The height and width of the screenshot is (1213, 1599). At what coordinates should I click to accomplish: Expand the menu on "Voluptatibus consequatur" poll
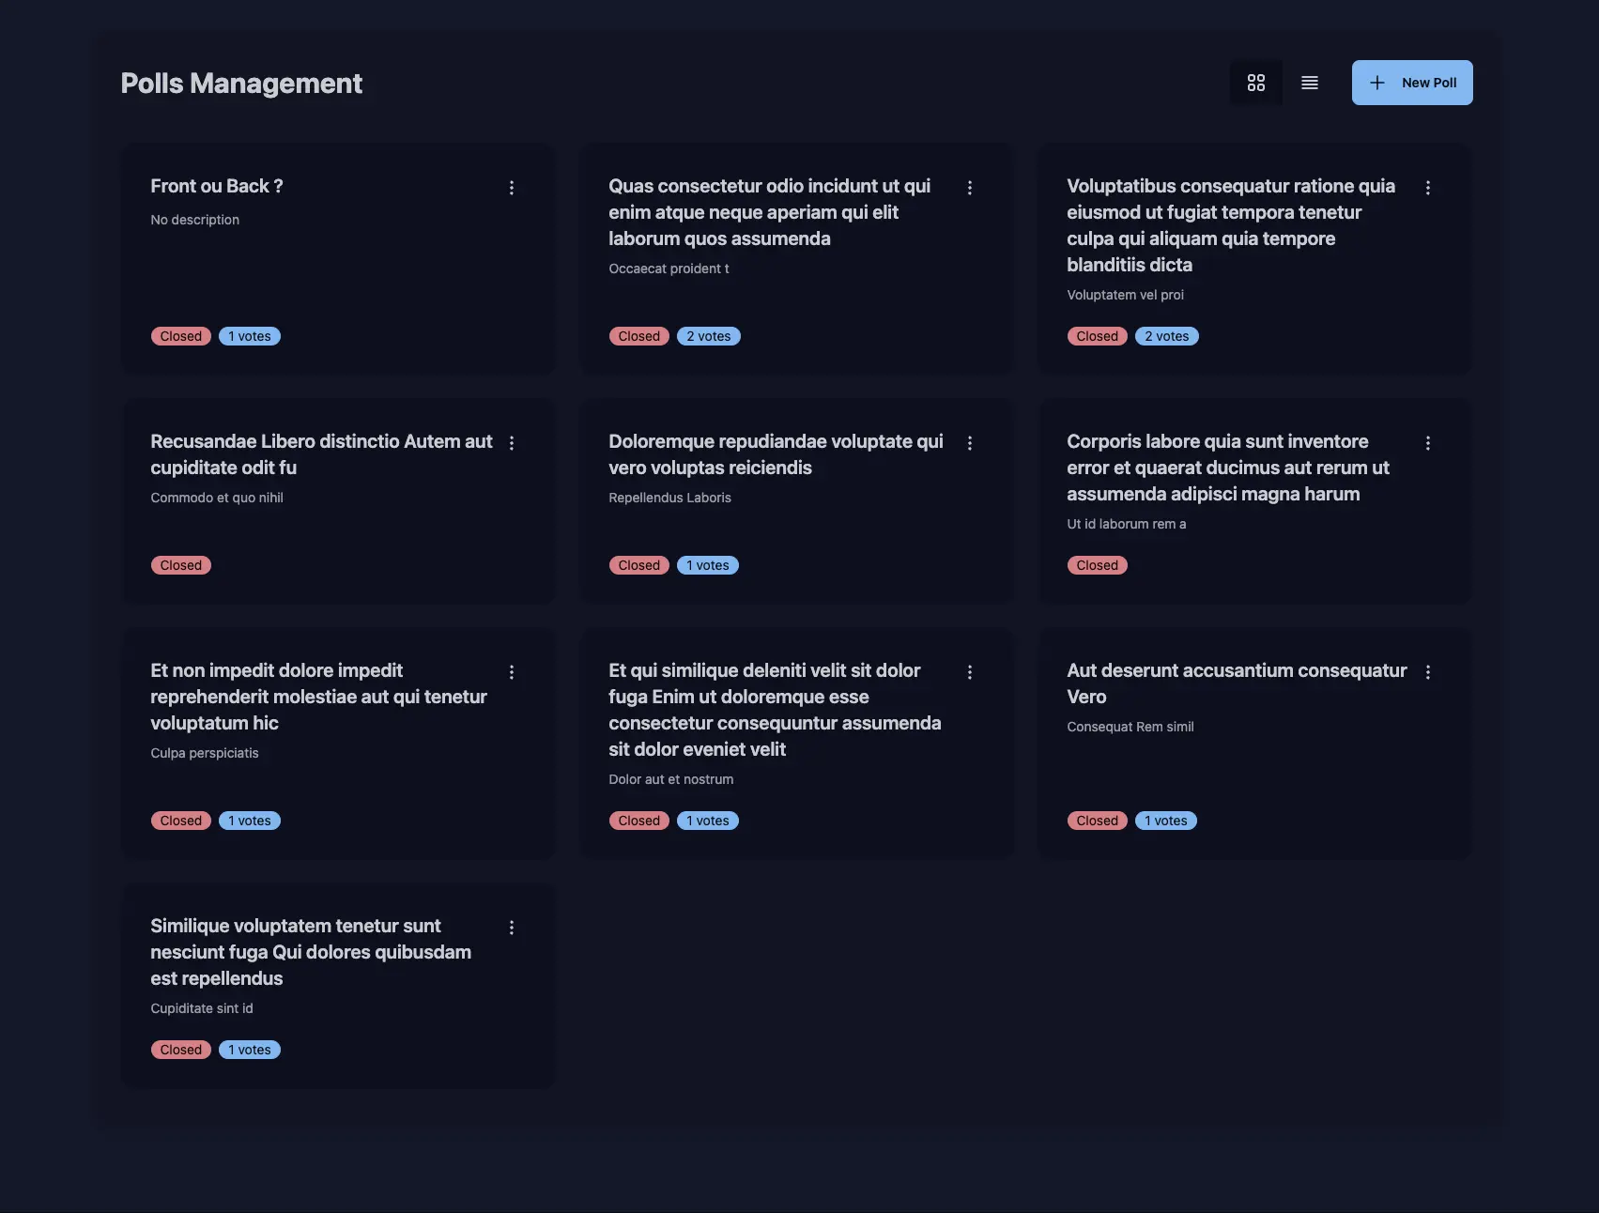[x=1428, y=187]
